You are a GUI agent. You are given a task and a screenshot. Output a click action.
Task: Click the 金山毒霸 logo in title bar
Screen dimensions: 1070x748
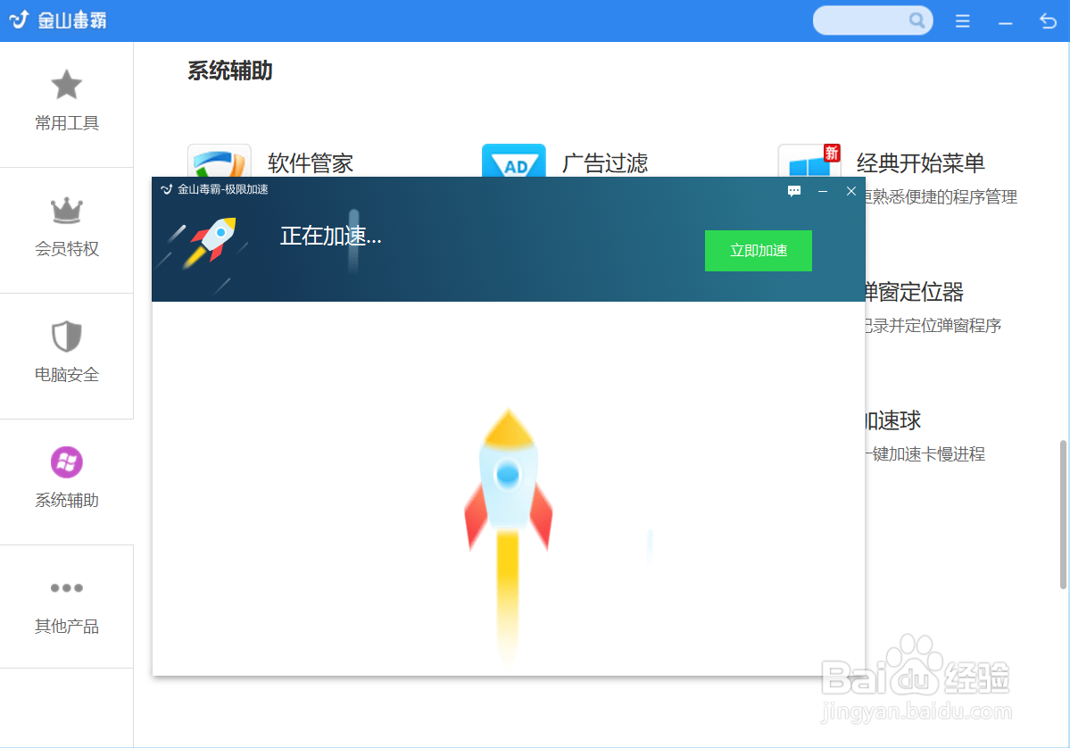click(58, 21)
